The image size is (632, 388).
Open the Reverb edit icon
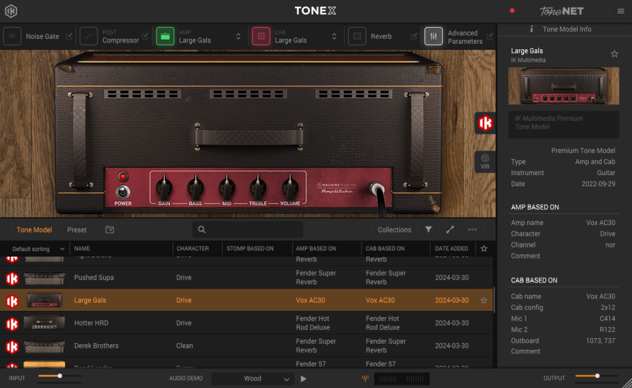[414, 36]
